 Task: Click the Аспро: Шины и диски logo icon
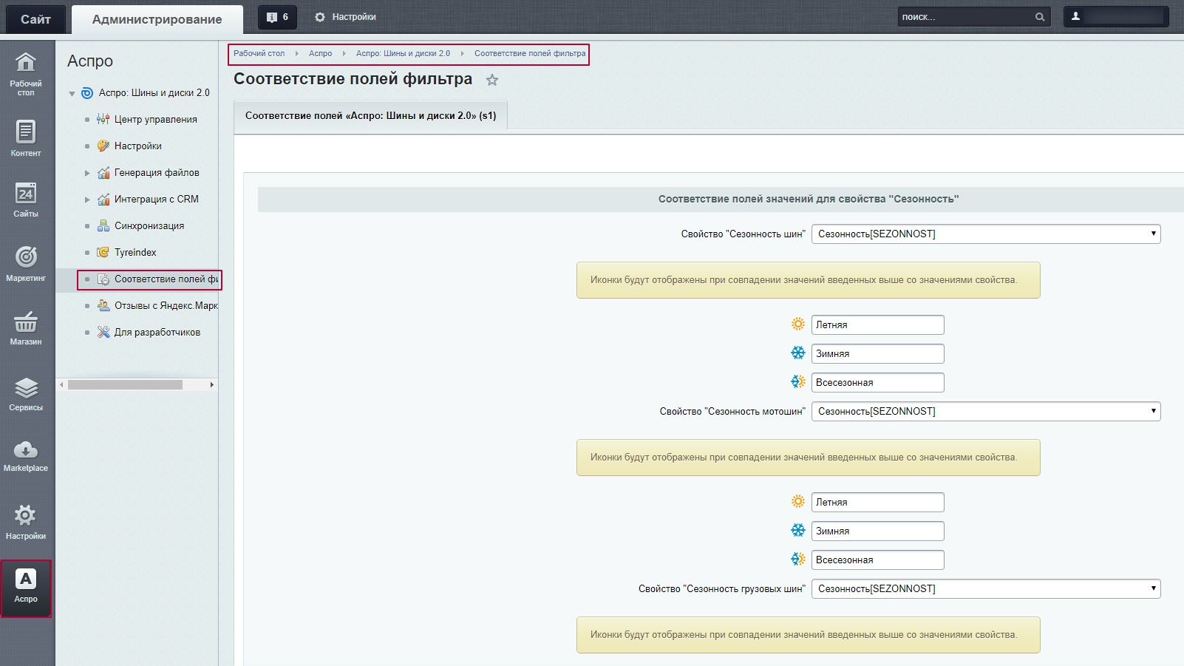[x=86, y=93]
